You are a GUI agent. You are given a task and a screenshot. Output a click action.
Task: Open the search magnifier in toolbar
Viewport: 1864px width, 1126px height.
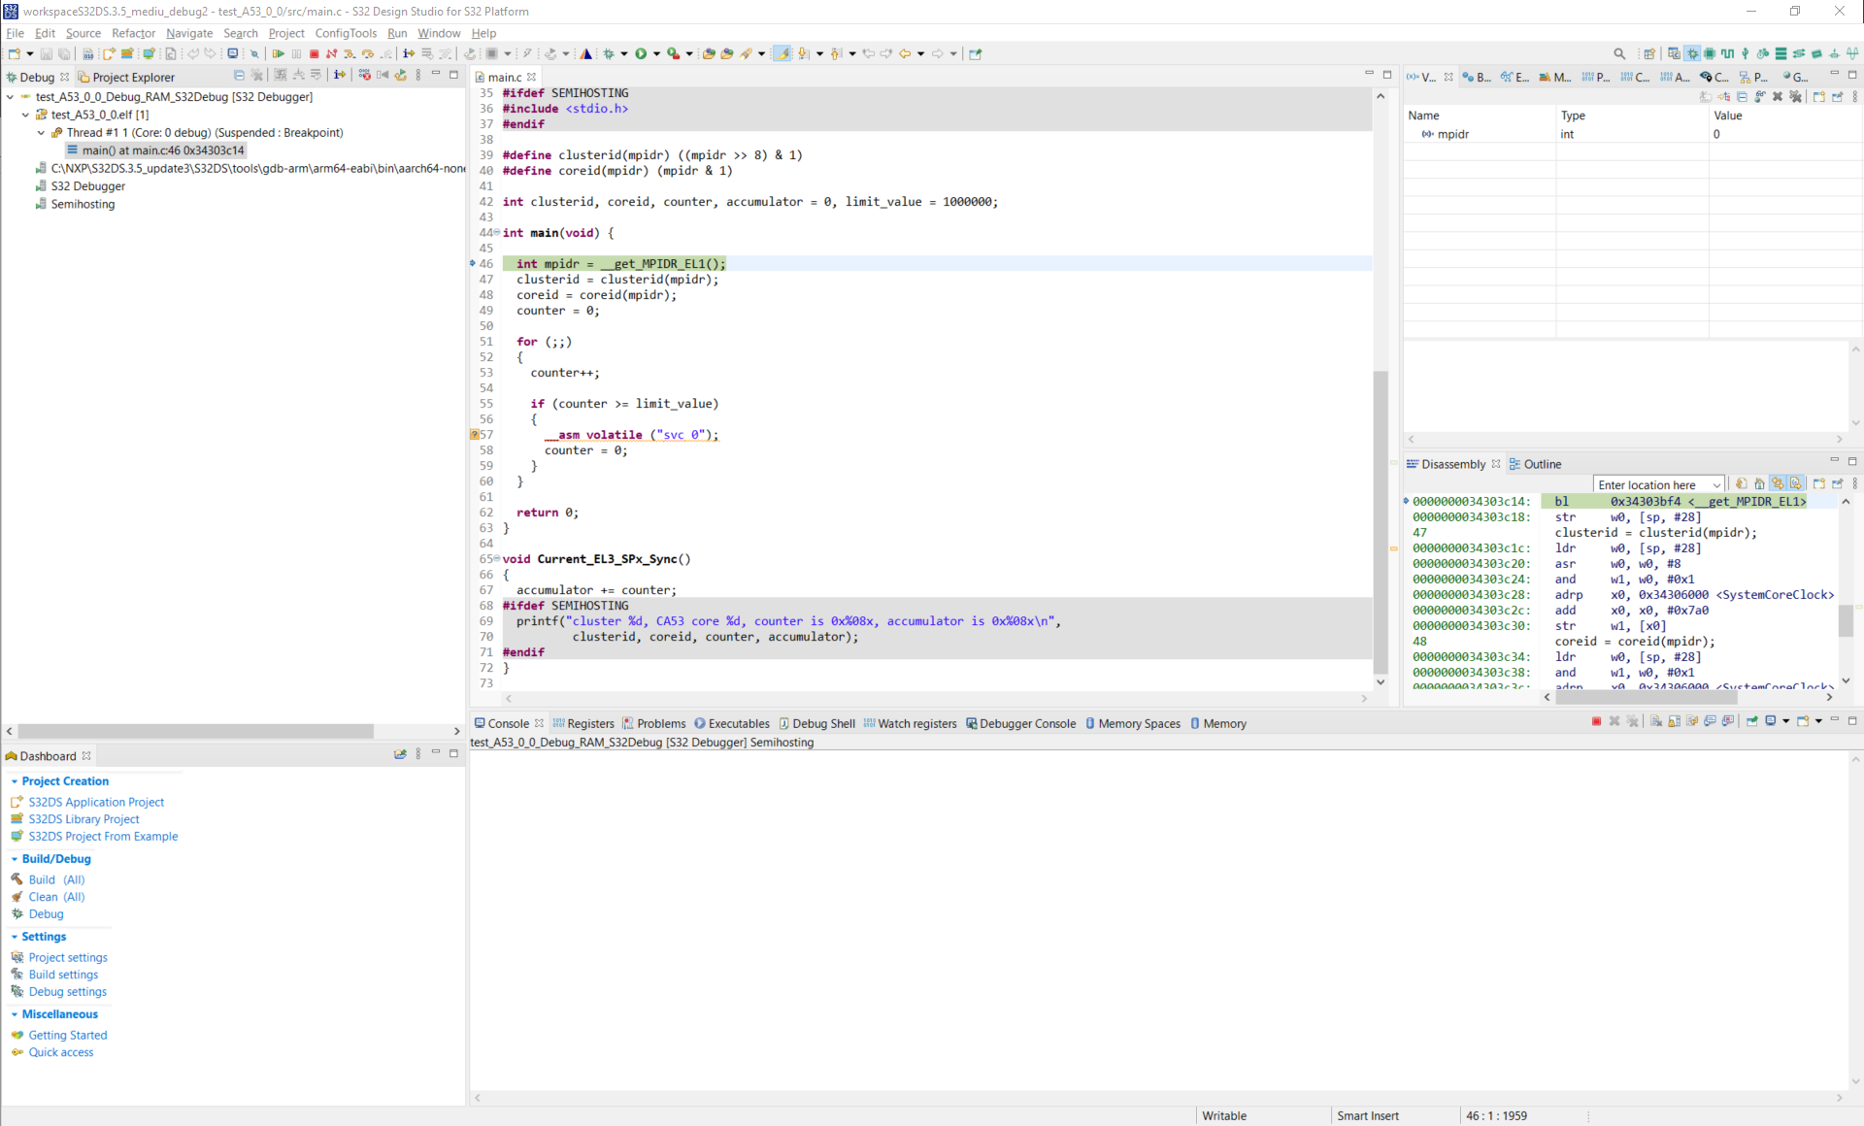pyautogui.click(x=1618, y=53)
